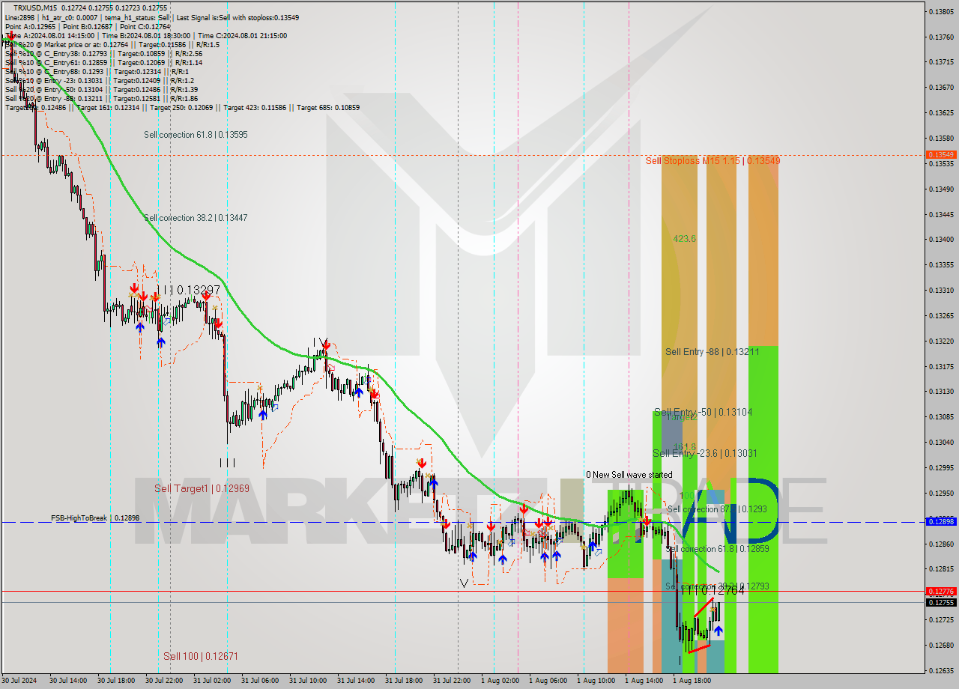959x689 pixels.
Task: Click the '30 Jul 14:00' time axis label
Action: [68, 681]
